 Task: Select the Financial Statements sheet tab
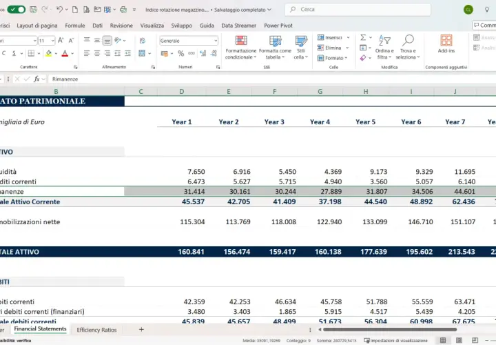(x=40, y=329)
